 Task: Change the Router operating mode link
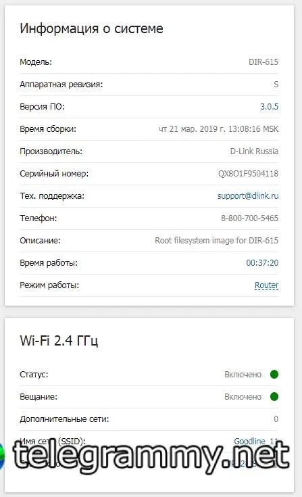point(267,285)
